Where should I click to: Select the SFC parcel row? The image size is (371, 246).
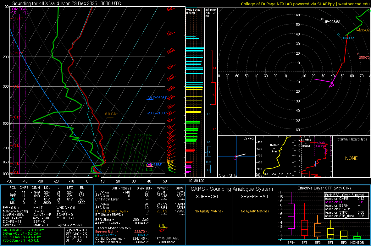pos(47,193)
